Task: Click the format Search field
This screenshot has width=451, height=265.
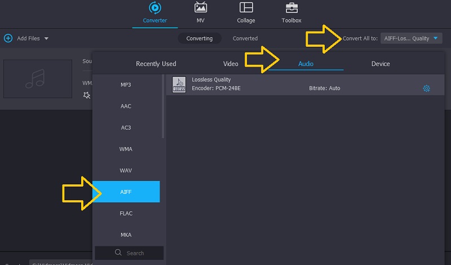Action: coord(129,253)
